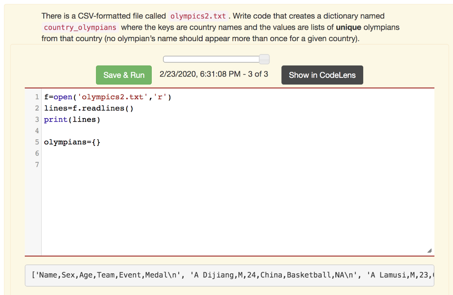Viewport: 453px width, 295px height.
Task: Click the revision history slider thumb
Action: (264, 59)
